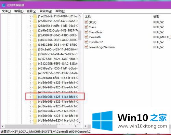Screen dimensions: 171x135
Task: Click the folder icon for {4d36e969-e325 key
Action: [35, 102]
